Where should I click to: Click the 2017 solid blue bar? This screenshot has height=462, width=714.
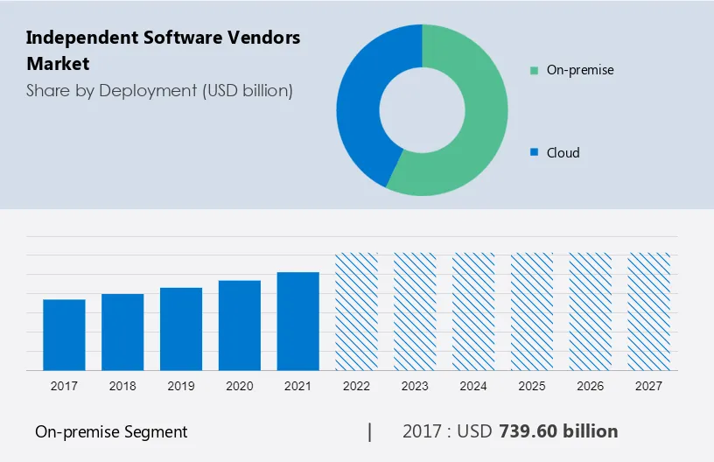pyautogui.click(x=64, y=335)
